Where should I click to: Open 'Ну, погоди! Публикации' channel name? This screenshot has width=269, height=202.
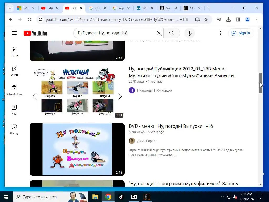[x=154, y=90]
